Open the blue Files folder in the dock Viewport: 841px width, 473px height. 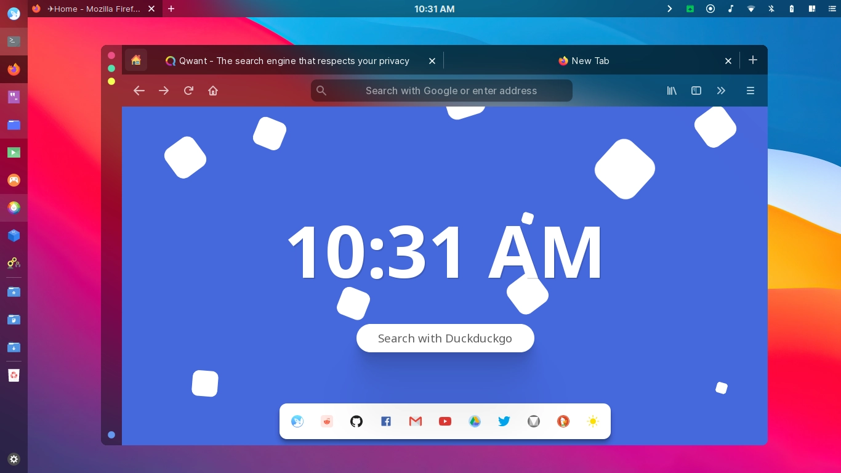[14, 124]
